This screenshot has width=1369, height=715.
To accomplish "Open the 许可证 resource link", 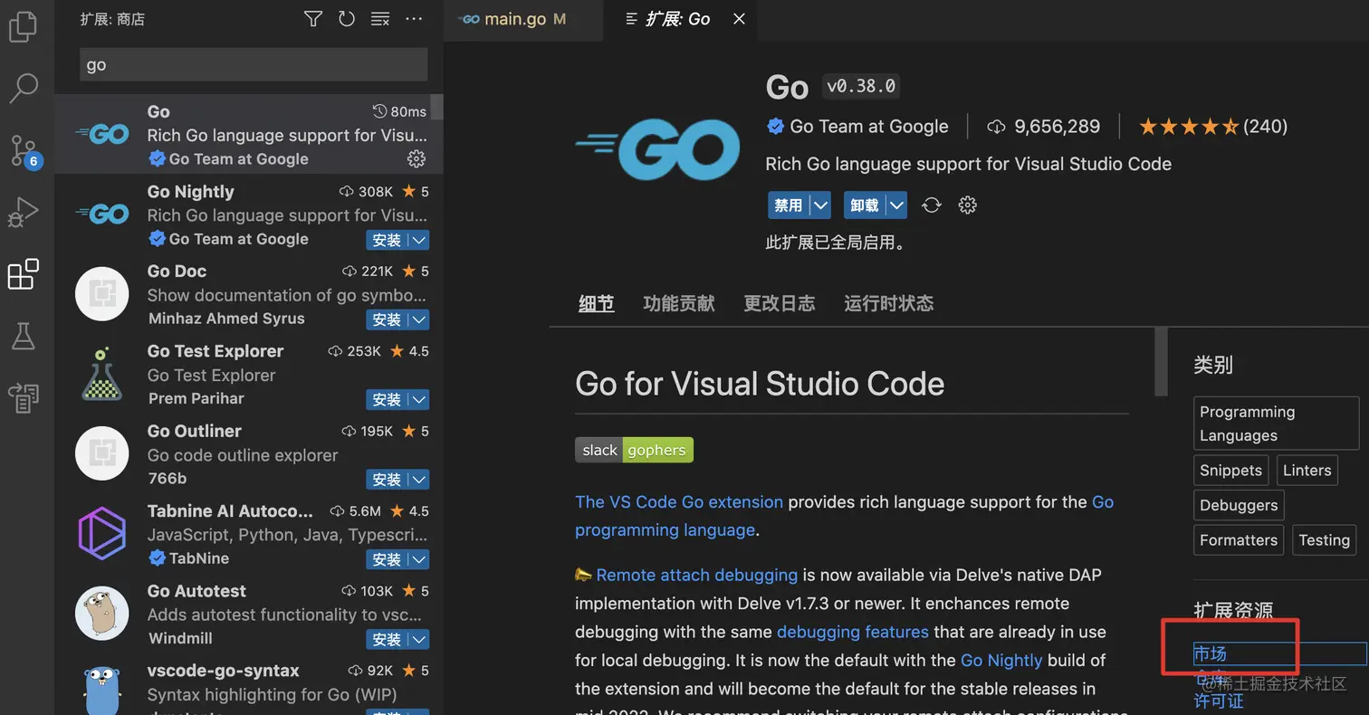I will tap(1219, 701).
